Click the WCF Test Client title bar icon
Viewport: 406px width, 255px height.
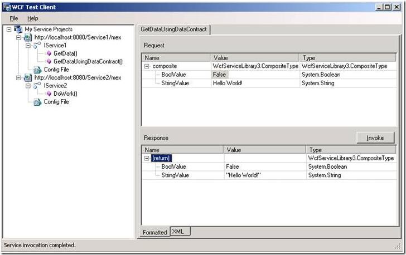click(x=7, y=7)
